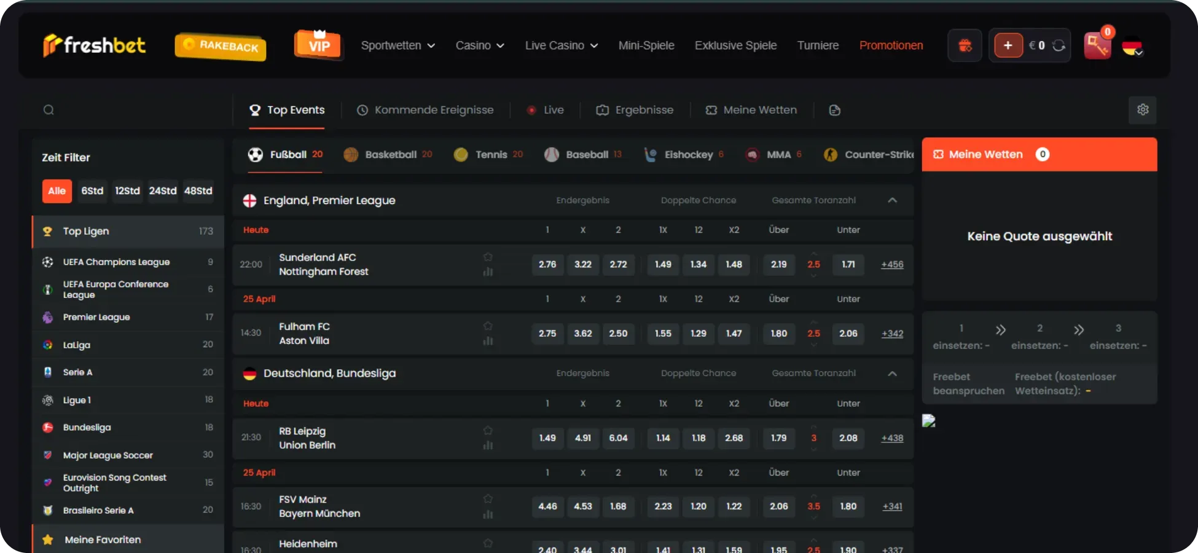The image size is (1198, 553).
Task: Open the notifications icon with the 0 badge
Action: click(1098, 44)
